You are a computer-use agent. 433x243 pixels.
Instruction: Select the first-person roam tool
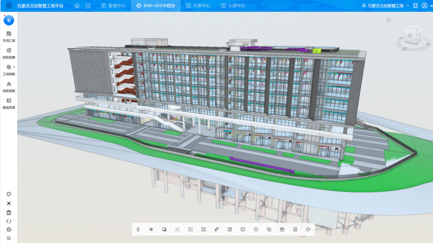[x=138, y=229]
